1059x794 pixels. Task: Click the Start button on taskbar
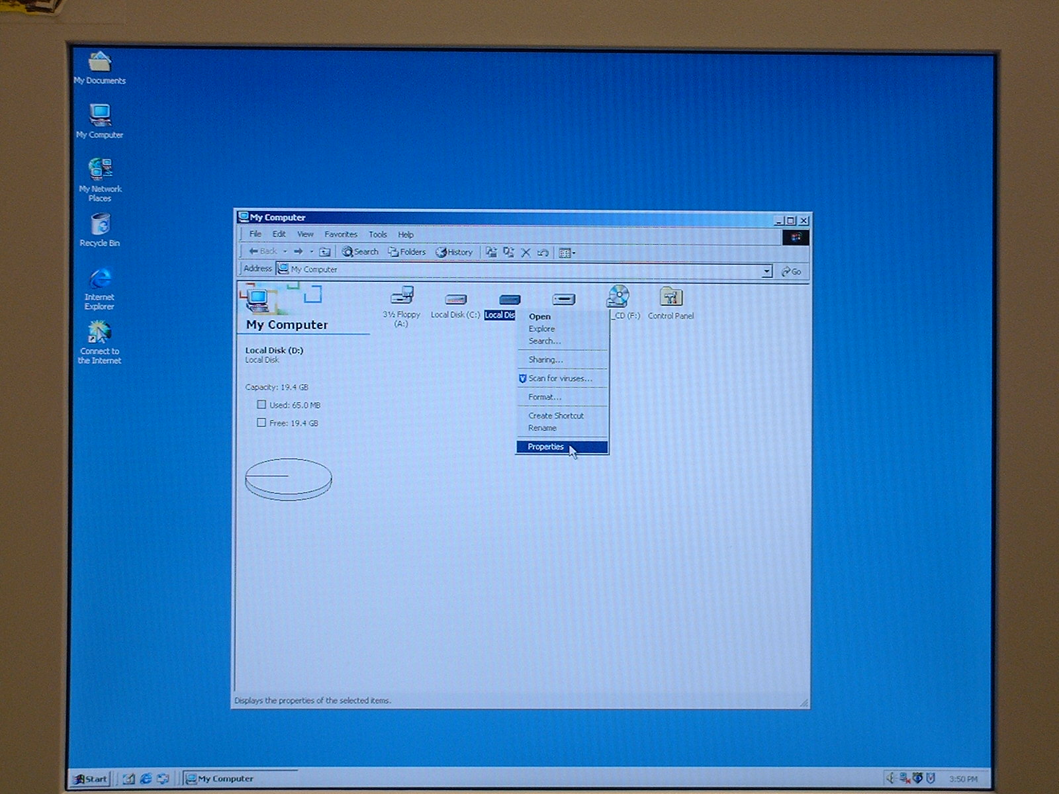click(x=90, y=779)
